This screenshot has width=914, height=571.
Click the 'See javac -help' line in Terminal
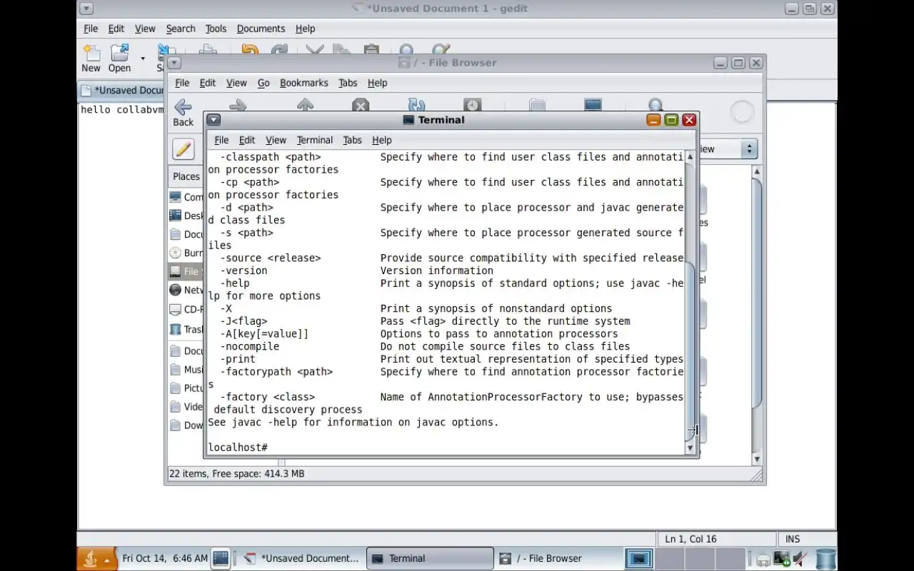(353, 422)
